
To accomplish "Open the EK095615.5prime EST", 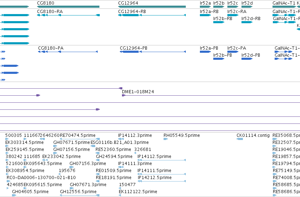I will [25, 189].
